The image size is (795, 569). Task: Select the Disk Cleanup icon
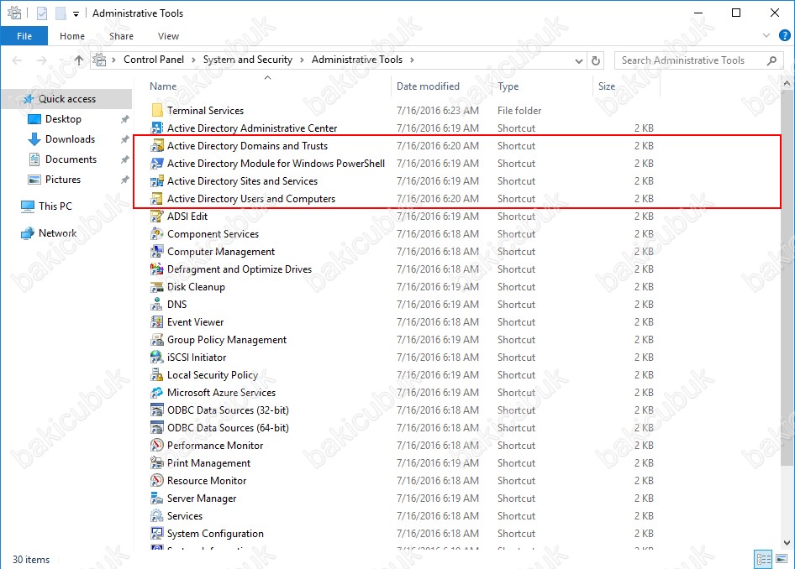click(157, 287)
